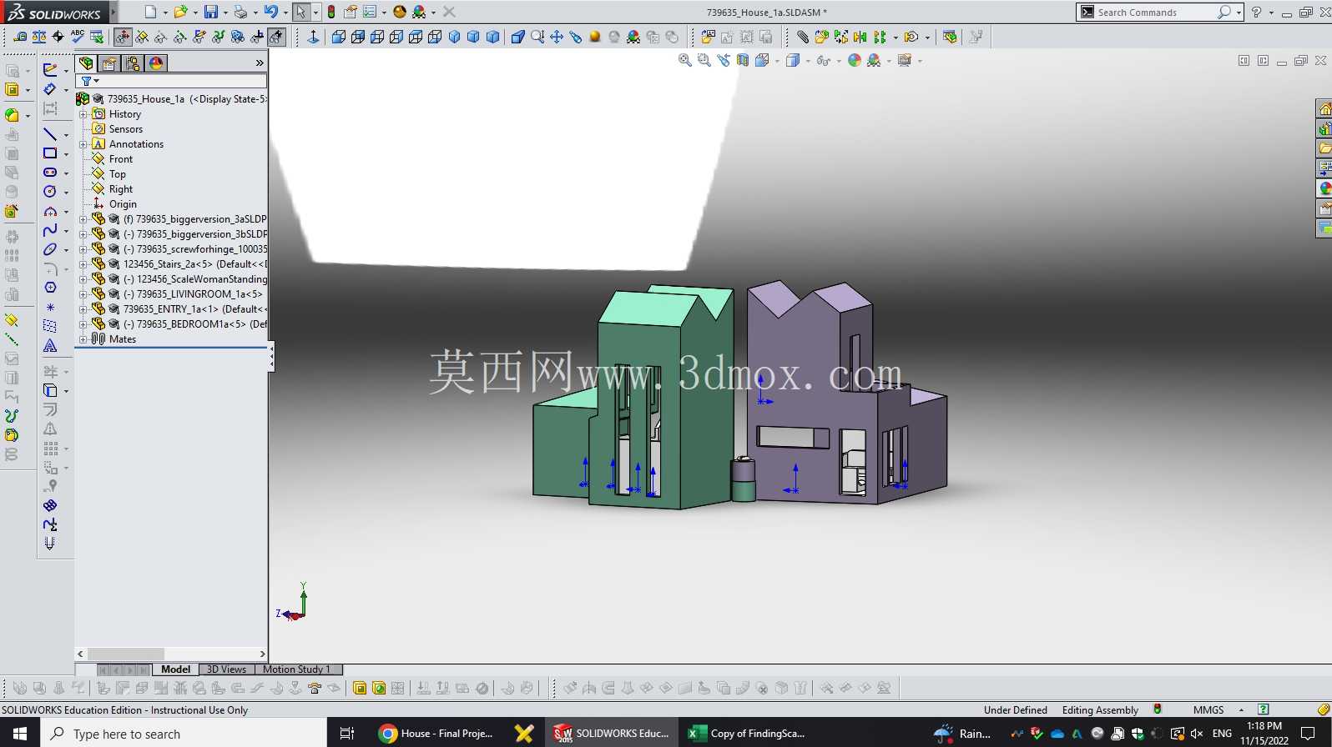Switch to the 3D Views tab
The width and height of the screenshot is (1332, 747).
pyautogui.click(x=226, y=669)
